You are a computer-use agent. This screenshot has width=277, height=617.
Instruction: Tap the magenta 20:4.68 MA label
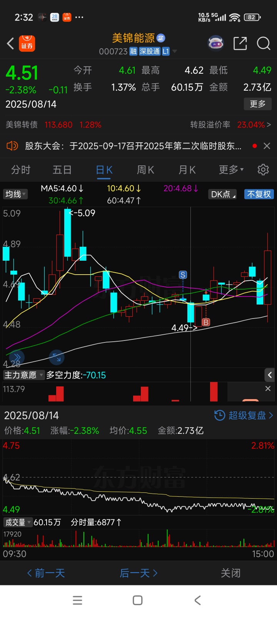pyautogui.click(x=181, y=189)
